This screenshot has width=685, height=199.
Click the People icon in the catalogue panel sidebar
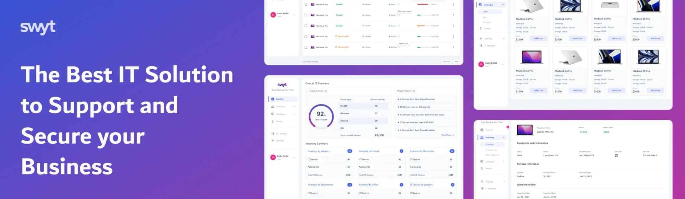point(481,28)
